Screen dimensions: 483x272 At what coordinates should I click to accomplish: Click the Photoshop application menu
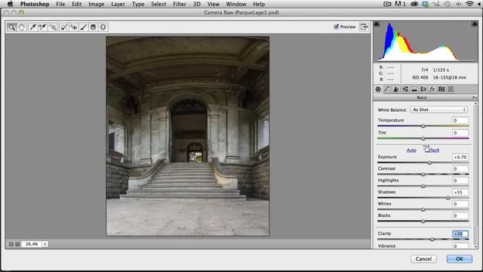pos(35,4)
